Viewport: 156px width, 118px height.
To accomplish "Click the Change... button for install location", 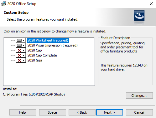I will coord(139,96).
